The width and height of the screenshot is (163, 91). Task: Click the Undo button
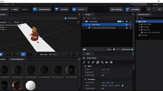[x=15, y=10]
